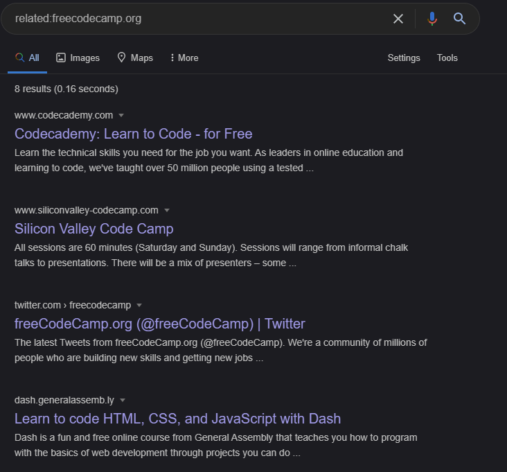This screenshot has width=507, height=472.
Task: Visit freeCodeCamp.org Twitter result link
Action: click(159, 324)
